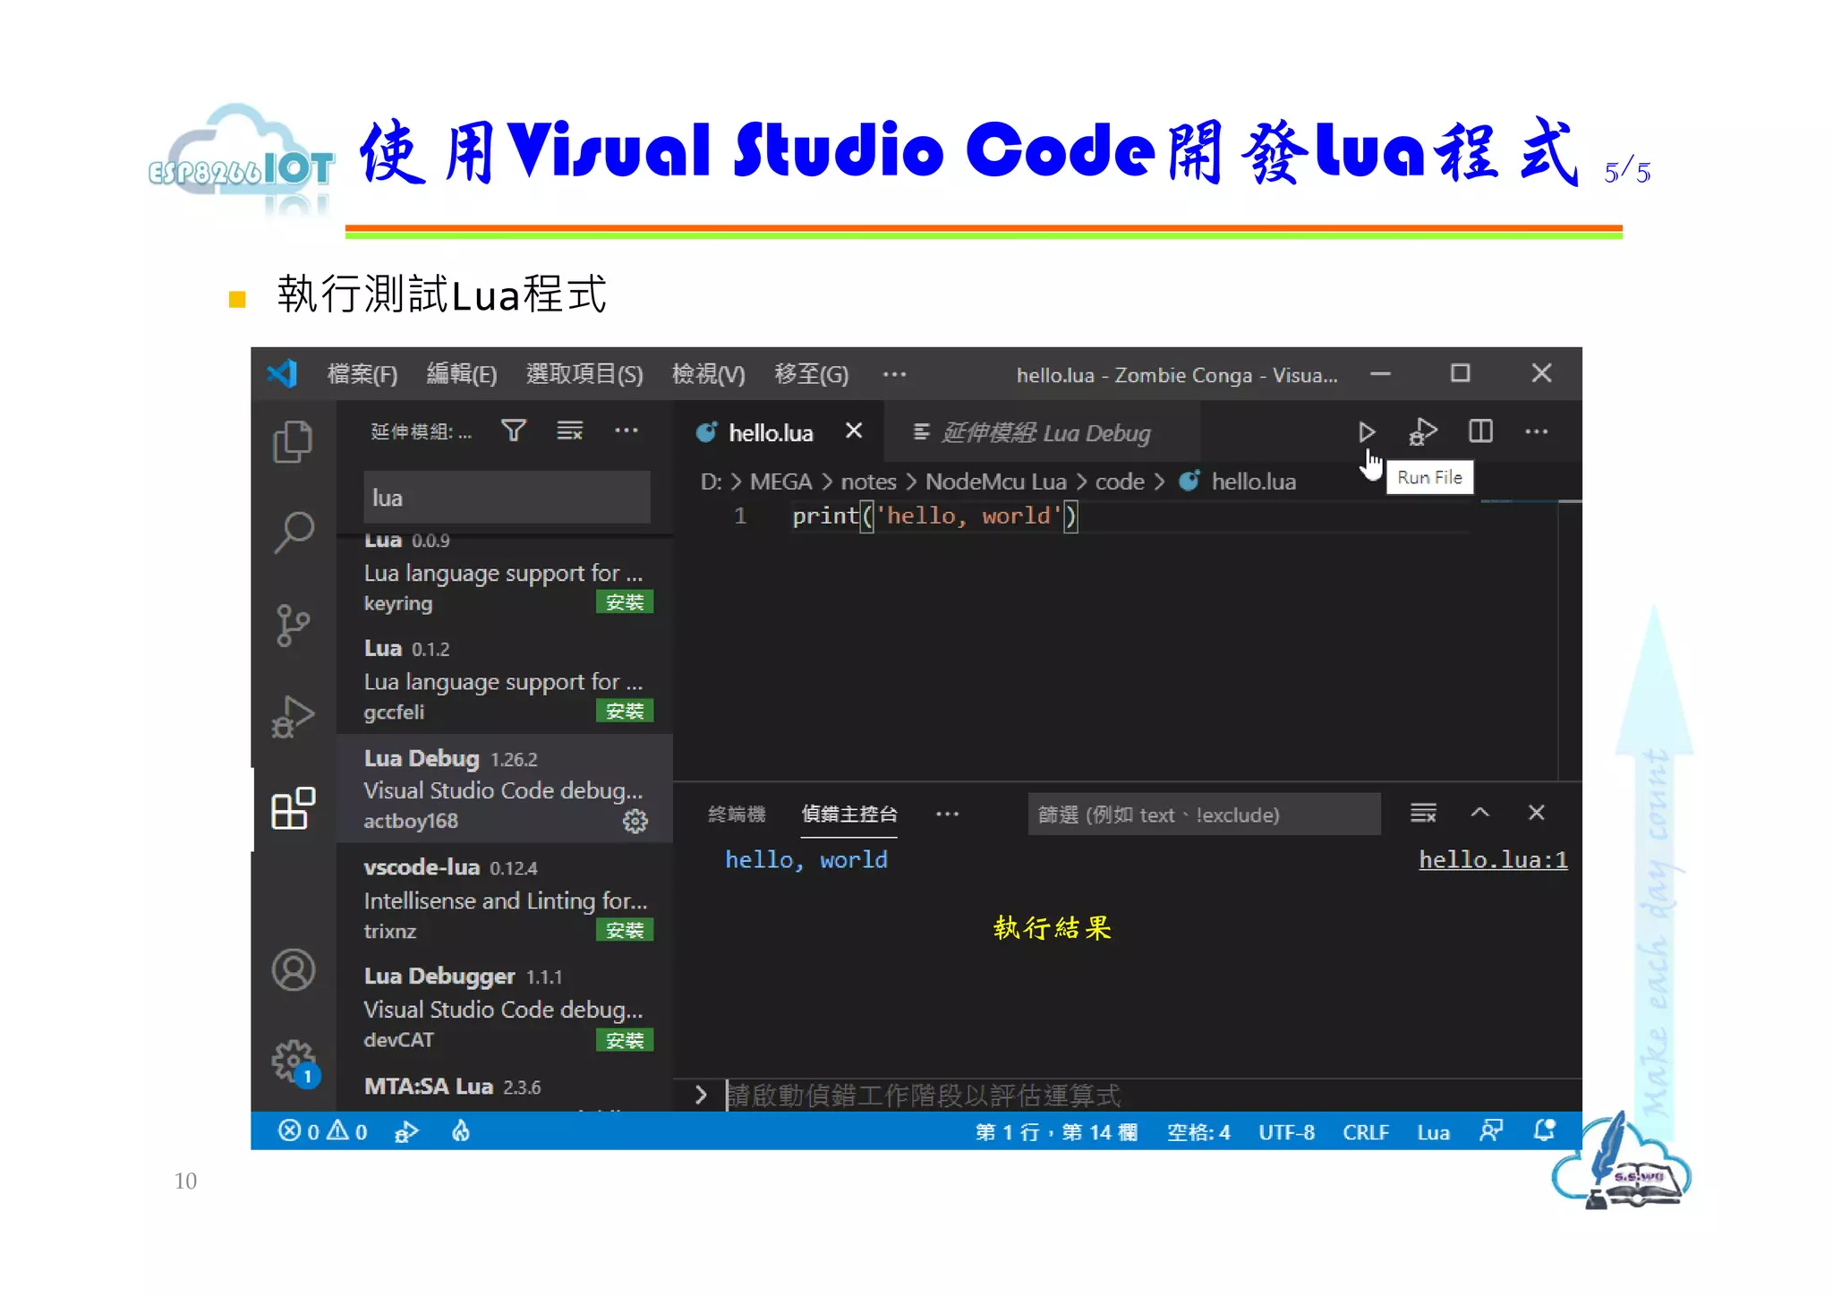Click the line and column indicator 第 1 行
1833x1296 pixels.
point(1056,1132)
